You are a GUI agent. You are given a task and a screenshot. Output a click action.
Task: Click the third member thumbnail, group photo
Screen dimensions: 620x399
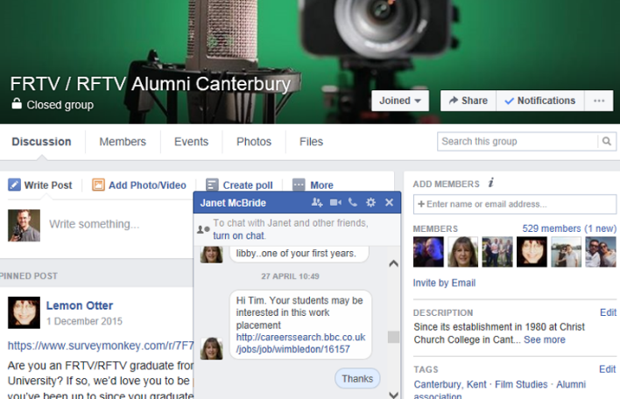[497, 252]
